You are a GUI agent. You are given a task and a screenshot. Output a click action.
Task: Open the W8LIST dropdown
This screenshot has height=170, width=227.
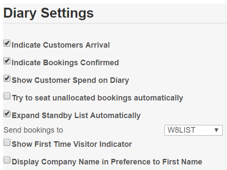coord(194,131)
